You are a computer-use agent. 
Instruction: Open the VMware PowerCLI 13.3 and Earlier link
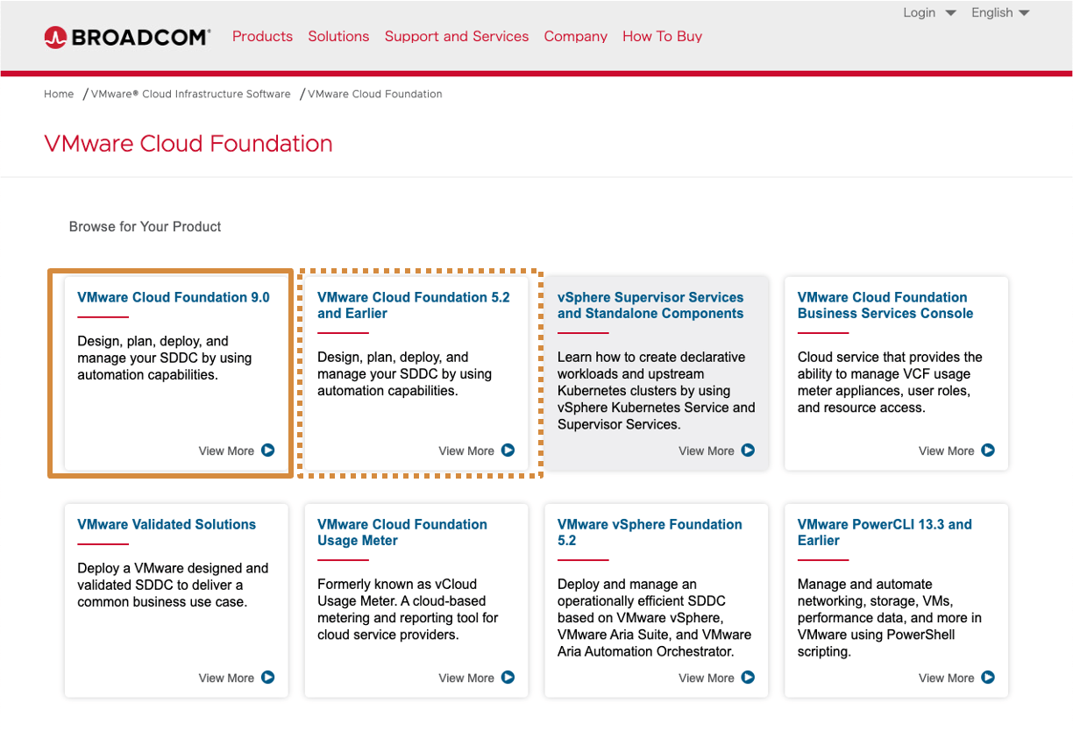[x=884, y=532]
